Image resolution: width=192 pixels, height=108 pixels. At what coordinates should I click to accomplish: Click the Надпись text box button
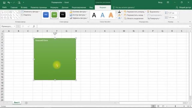click(26, 15)
